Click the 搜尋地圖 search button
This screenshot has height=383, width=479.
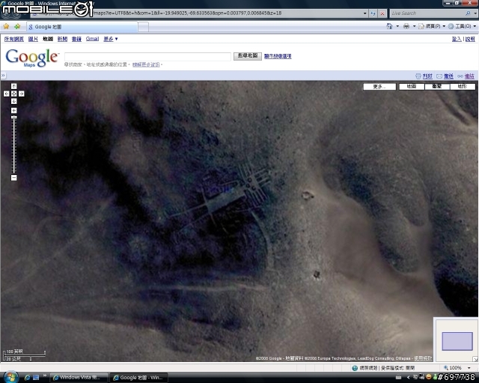[x=248, y=56]
